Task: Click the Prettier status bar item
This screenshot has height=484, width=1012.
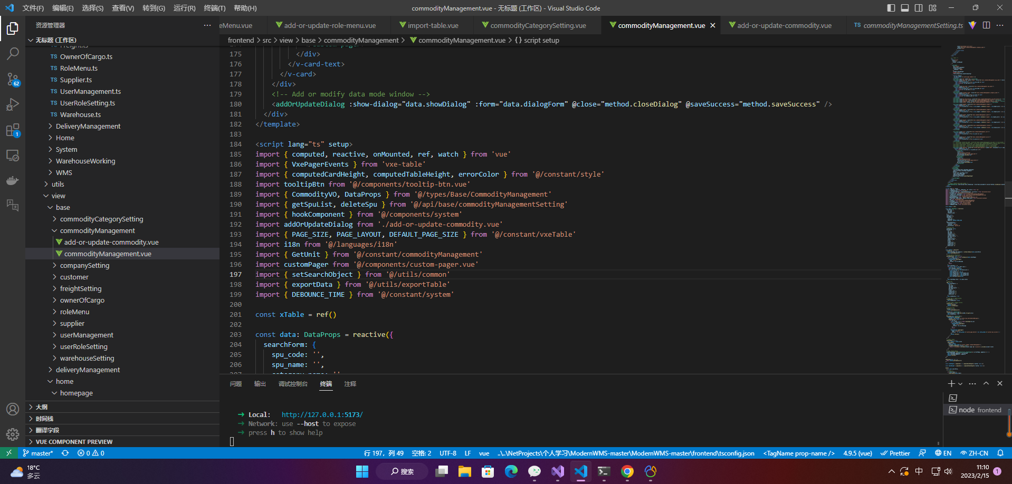Action: pyautogui.click(x=895, y=453)
